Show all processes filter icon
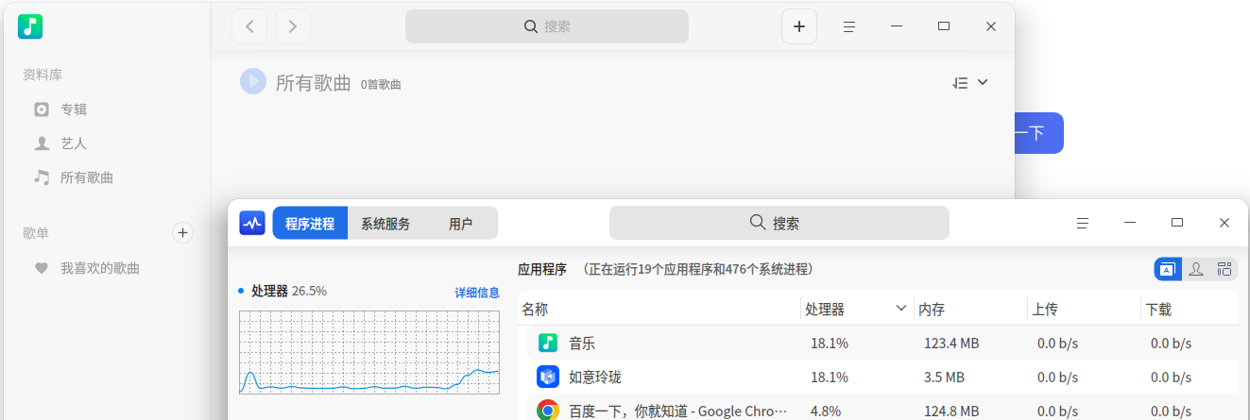This screenshot has width=1250, height=420. [x=1224, y=269]
